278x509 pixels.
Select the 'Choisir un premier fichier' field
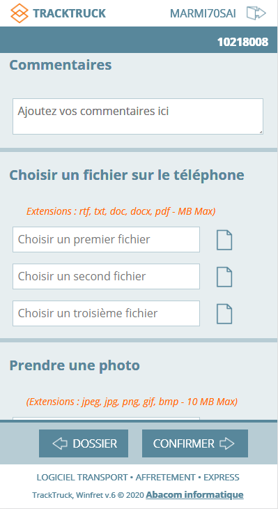click(x=106, y=240)
